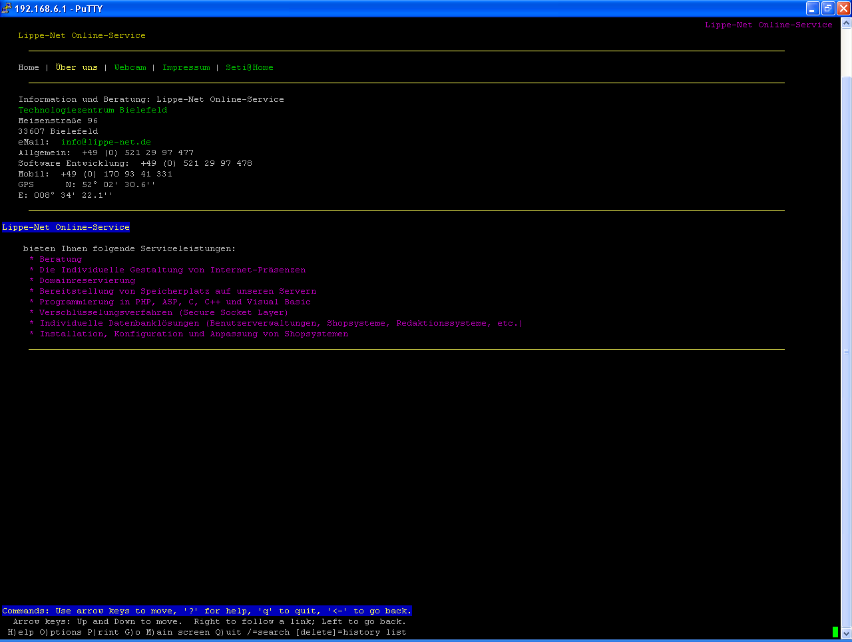This screenshot has width=852, height=642.
Task: Minimize the PuTTY window
Action: coord(813,9)
